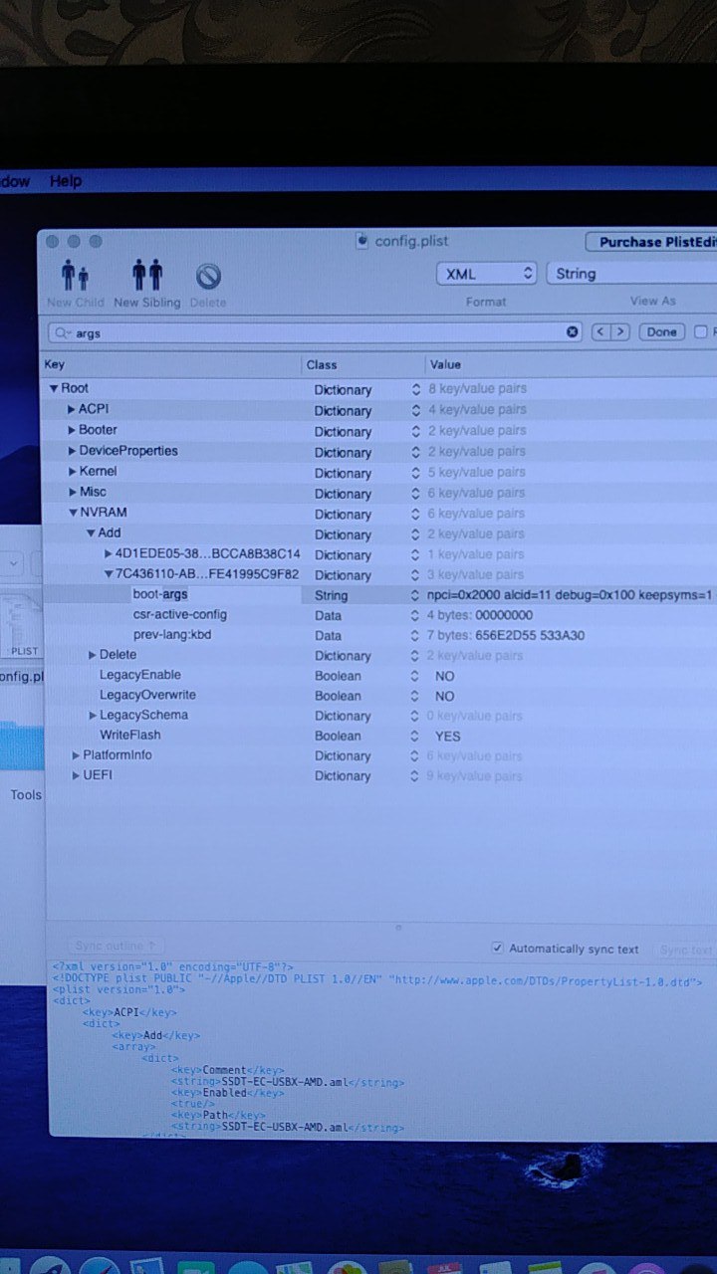Click the value 7 bytes: 656E2D55 533A30
This screenshot has height=1274, width=717.
(x=506, y=635)
